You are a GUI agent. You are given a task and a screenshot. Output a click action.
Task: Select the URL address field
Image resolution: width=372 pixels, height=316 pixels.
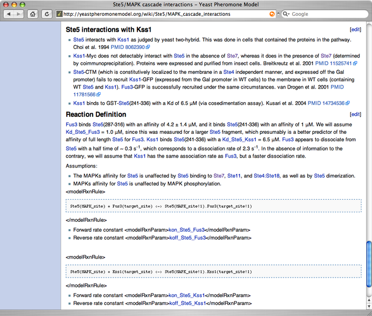click(x=166, y=14)
